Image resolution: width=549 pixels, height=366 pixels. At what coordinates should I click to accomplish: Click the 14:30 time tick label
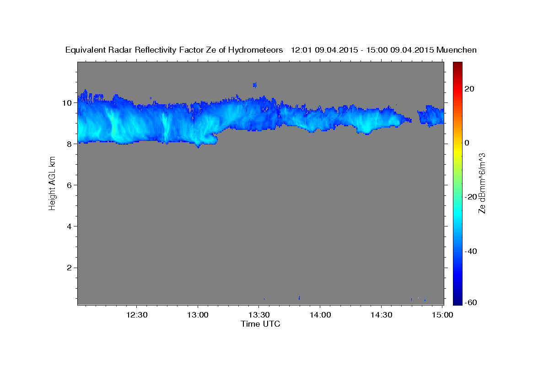pos(382,315)
